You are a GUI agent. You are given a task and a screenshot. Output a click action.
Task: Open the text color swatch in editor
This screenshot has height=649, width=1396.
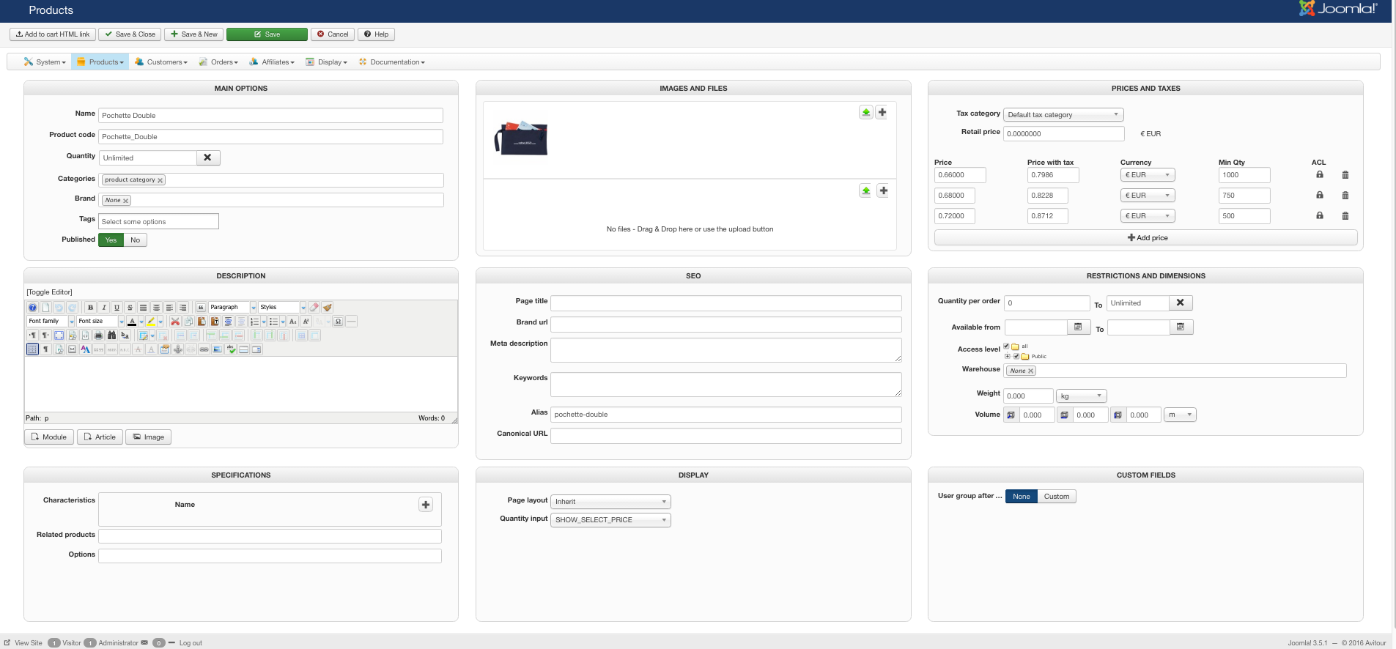132,322
